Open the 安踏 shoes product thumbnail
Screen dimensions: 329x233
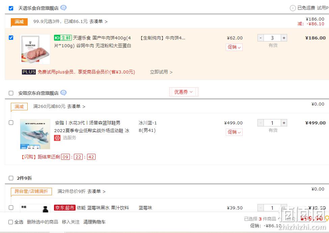(x=35, y=134)
